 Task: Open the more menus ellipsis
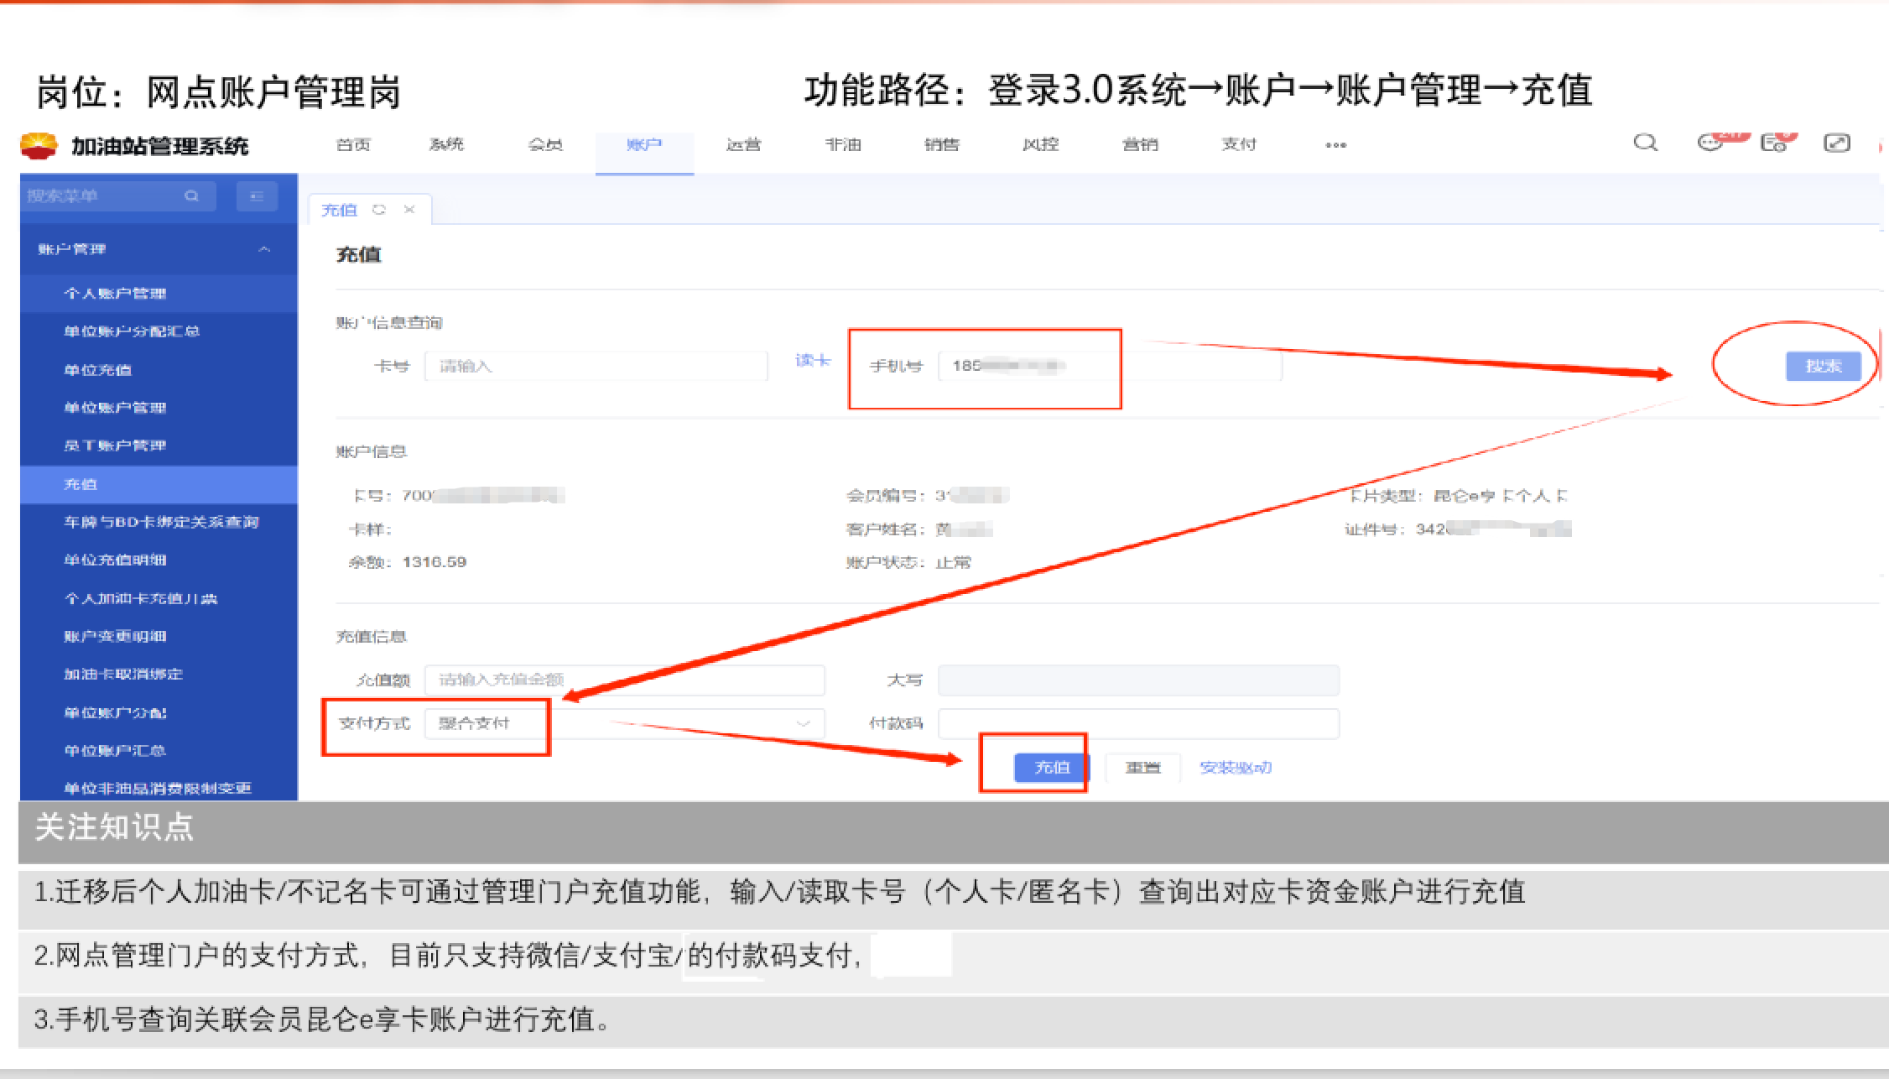click(x=1335, y=145)
